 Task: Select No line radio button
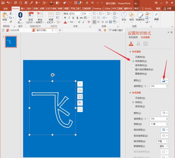(133, 98)
